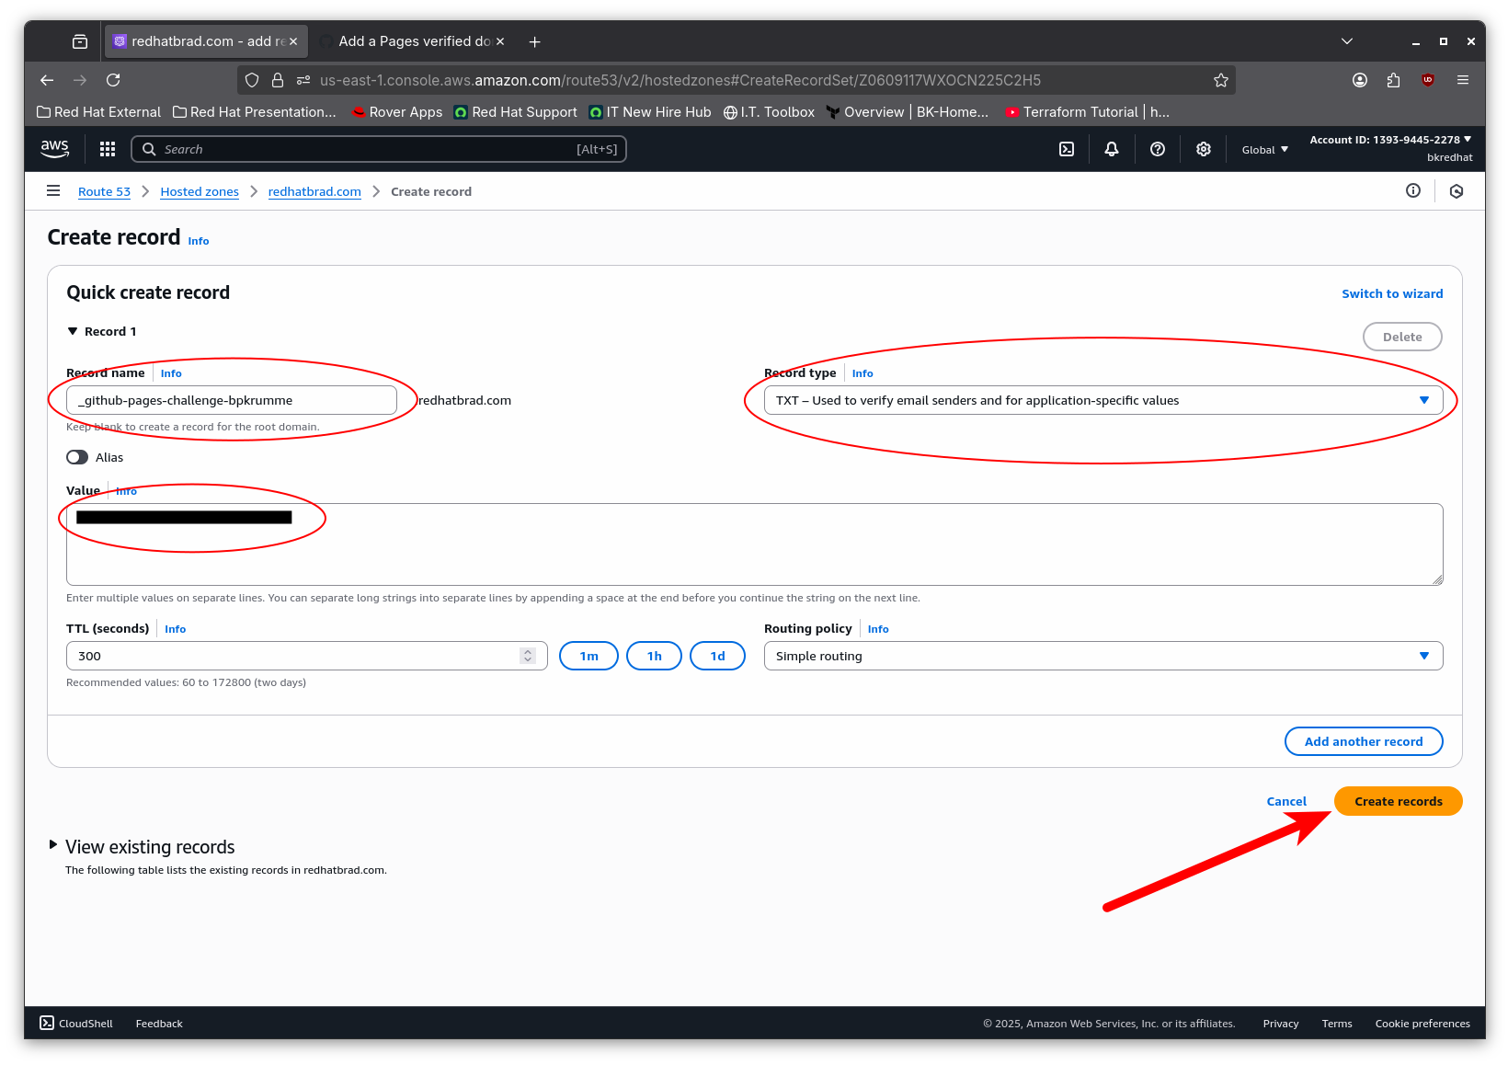Viewport: 1508px width, 1065px height.
Task: Set TTL with the 1d button
Action: pos(717,656)
